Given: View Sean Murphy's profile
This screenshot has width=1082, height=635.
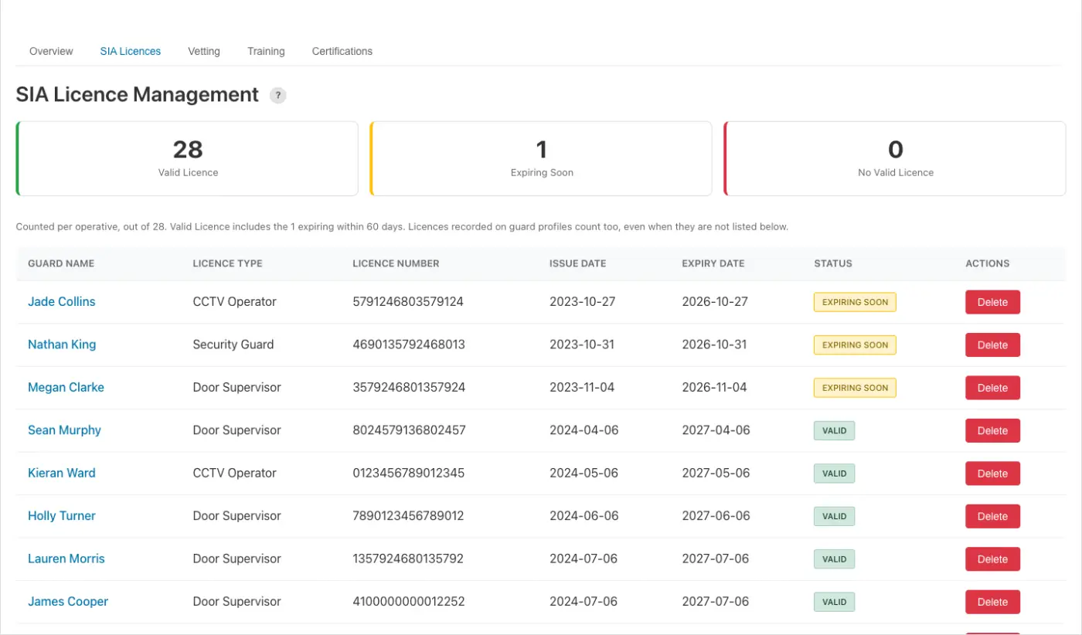Looking at the screenshot, I should point(64,430).
